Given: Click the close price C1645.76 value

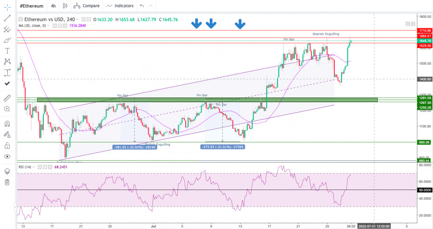Looking at the screenshot, I should [168, 20].
